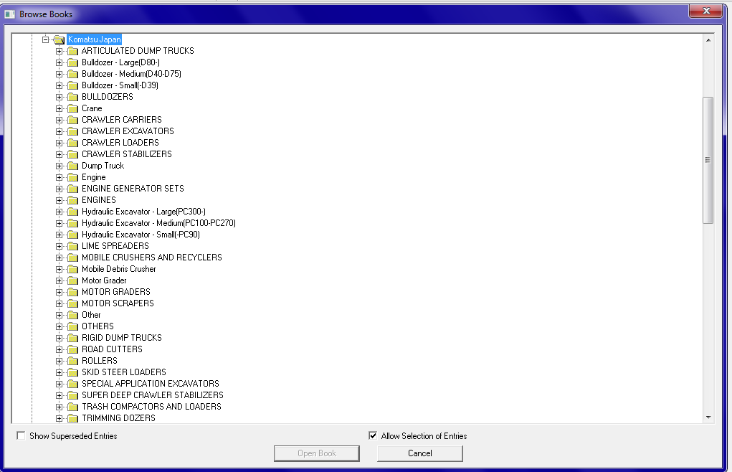Screen dimensions: 732x472
Task: Expand the Other folder node
Action: (59, 315)
